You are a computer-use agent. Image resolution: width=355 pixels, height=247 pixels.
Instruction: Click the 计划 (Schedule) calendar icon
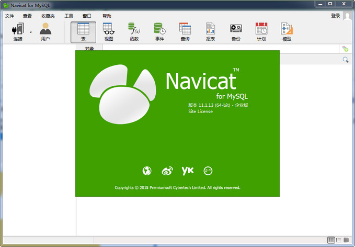tap(261, 31)
